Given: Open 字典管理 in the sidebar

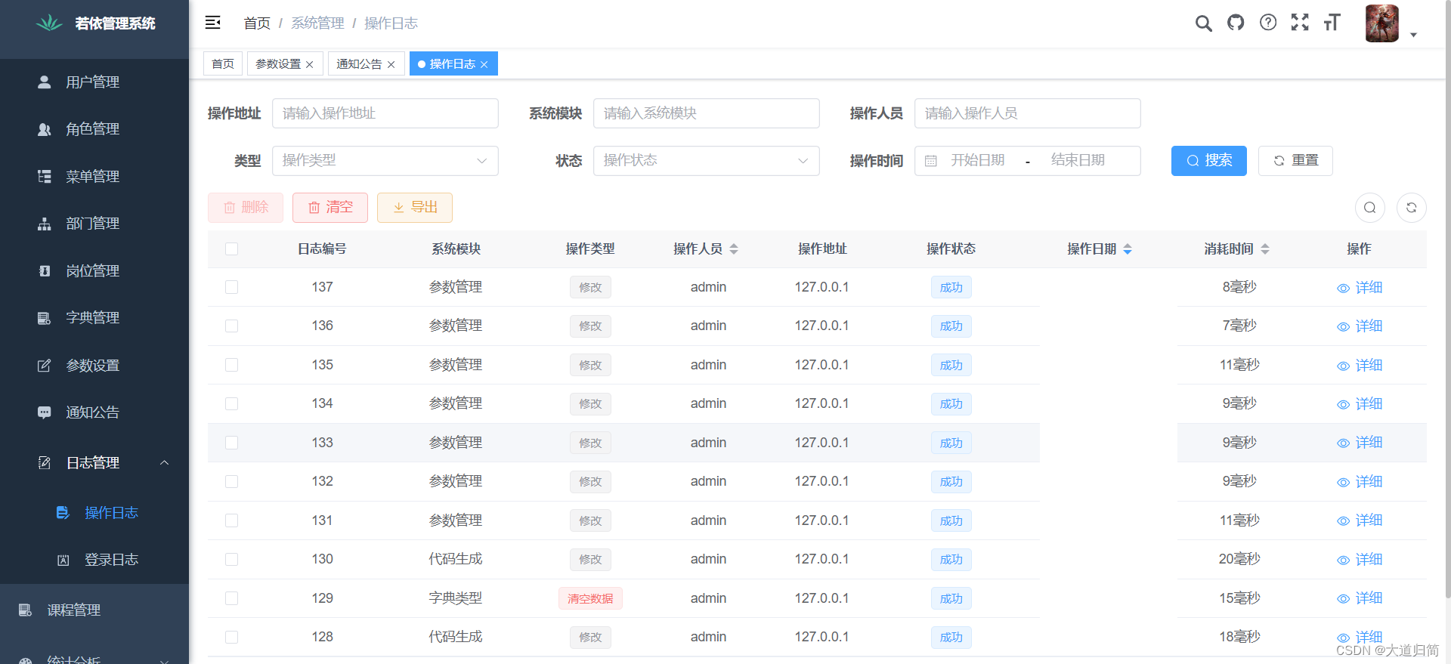Looking at the screenshot, I should tap(94, 318).
